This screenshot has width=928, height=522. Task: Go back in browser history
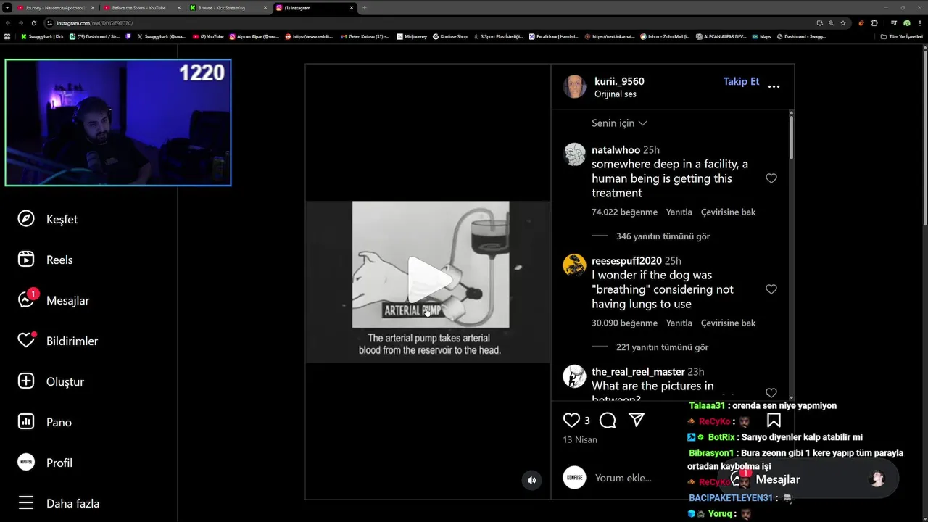point(8,23)
